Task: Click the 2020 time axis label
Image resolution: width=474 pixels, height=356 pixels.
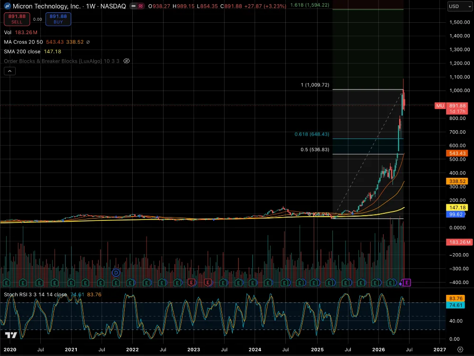Action: (x=10, y=350)
